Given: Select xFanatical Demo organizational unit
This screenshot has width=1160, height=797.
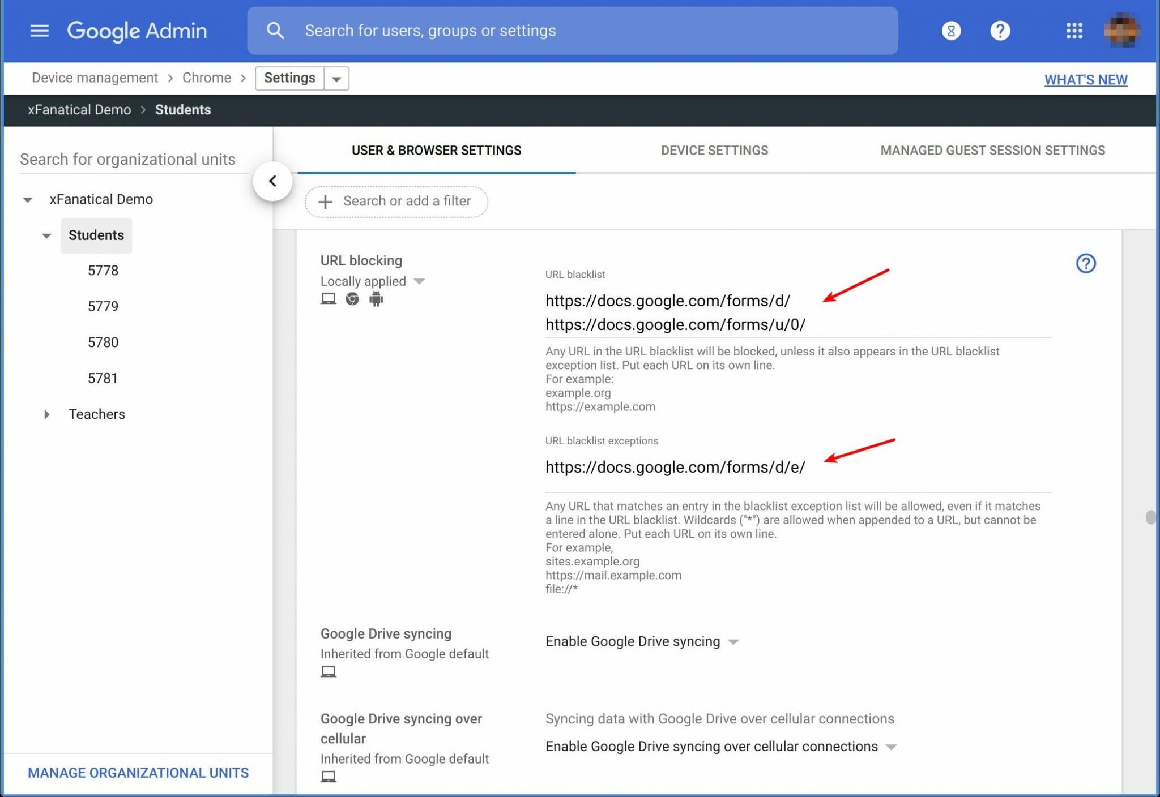Looking at the screenshot, I should click(101, 199).
